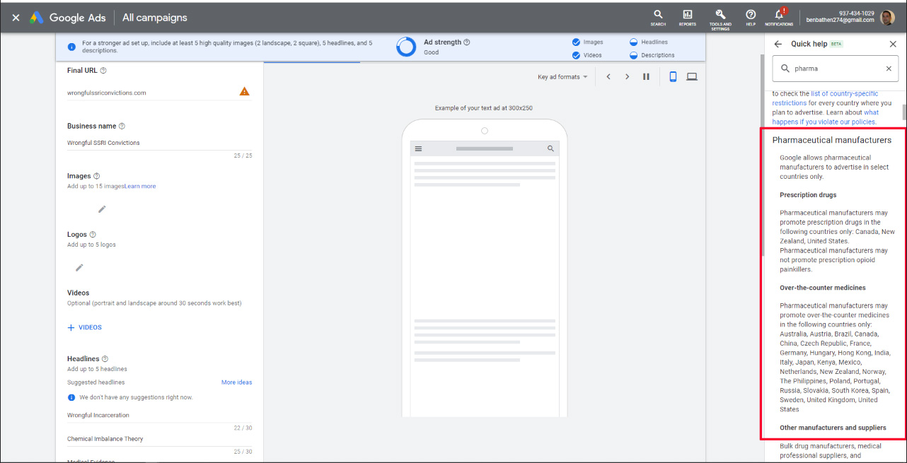The height and width of the screenshot is (463, 907).
Task: Edit Logos with the pencil icon
Action: 79,267
